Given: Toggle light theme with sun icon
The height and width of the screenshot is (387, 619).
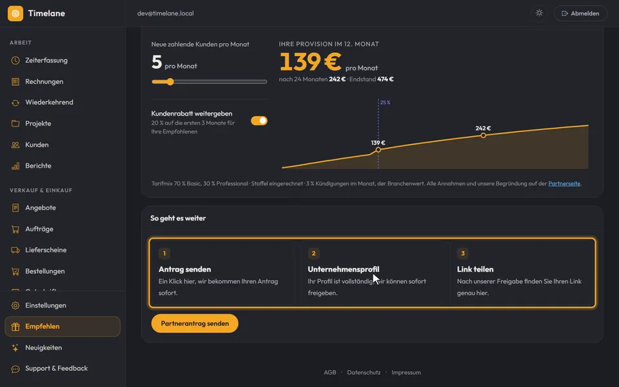Looking at the screenshot, I should click(539, 13).
